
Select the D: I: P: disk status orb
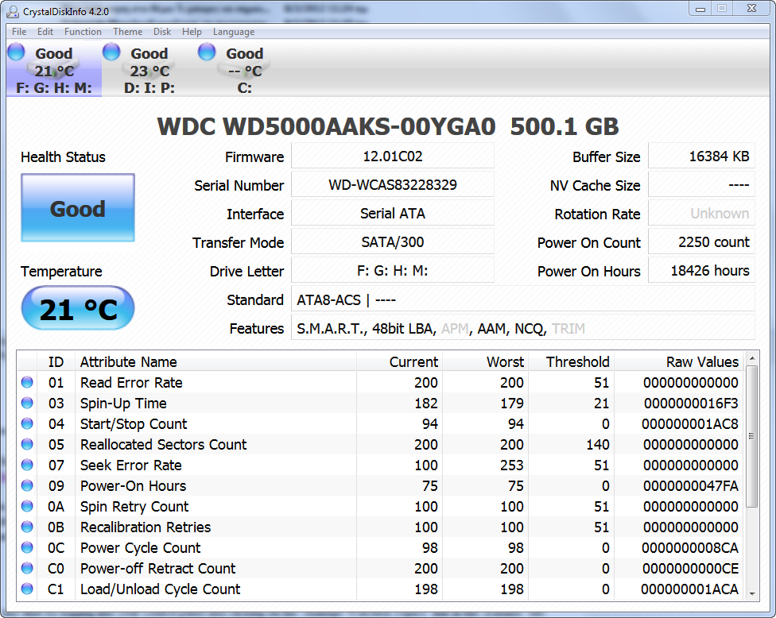point(111,52)
